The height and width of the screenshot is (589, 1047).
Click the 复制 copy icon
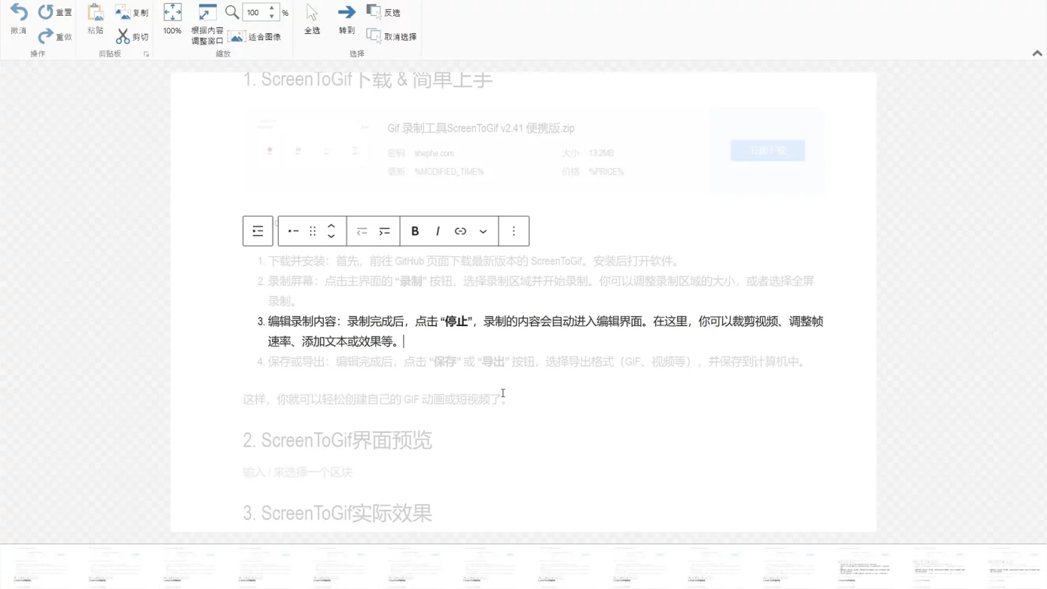(x=123, y=13)
